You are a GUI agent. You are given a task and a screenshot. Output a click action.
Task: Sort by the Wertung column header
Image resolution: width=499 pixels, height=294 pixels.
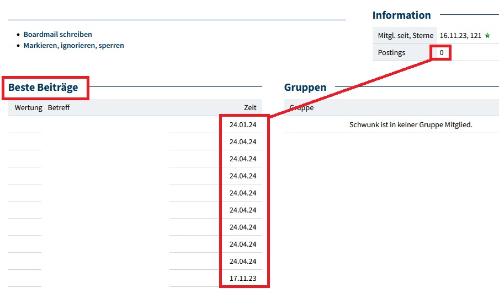pos(28,107)
